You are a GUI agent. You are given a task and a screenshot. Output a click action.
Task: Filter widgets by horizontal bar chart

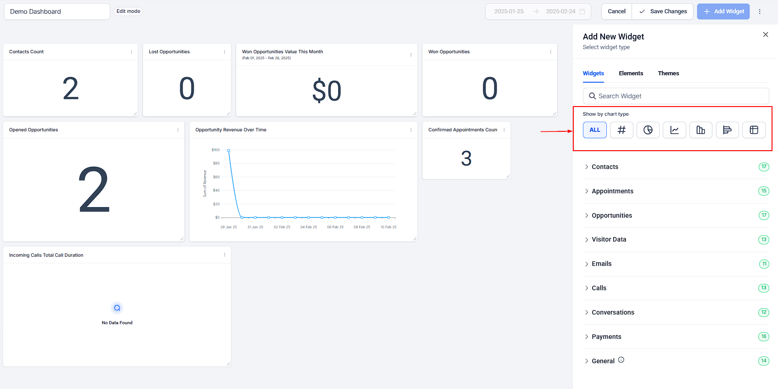click(727, 130)
